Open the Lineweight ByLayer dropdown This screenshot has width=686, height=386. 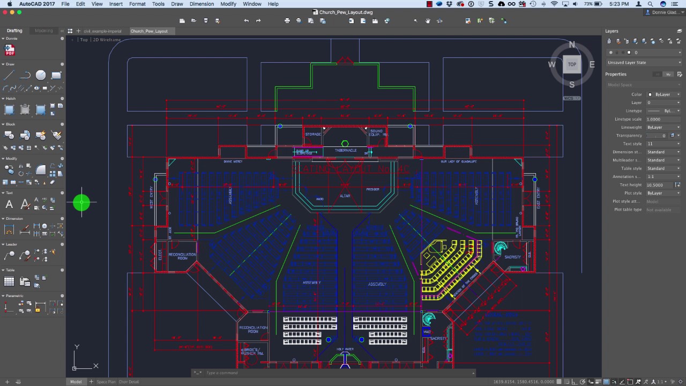(663, 128)
